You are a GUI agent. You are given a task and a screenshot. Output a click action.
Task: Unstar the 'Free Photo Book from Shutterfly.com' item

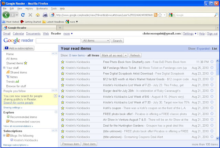[63, 62]
